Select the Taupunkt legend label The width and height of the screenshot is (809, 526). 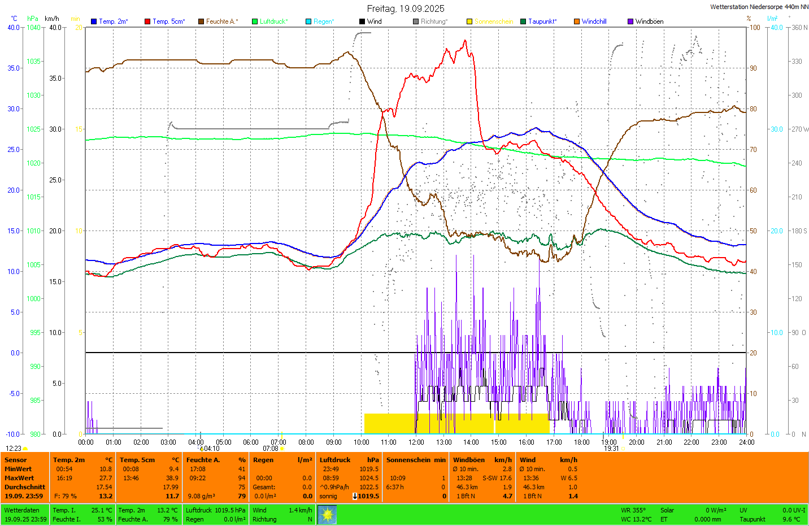(x=542, y=21)
